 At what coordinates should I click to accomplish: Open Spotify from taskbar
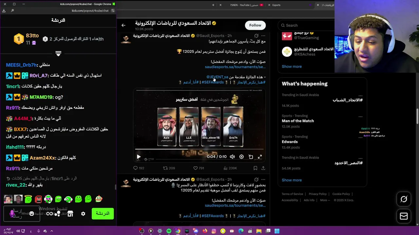(169, 231)
